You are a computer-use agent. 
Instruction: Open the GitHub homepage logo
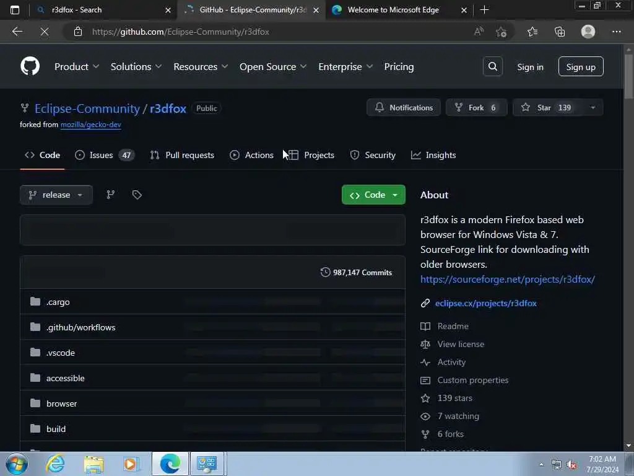30,66
